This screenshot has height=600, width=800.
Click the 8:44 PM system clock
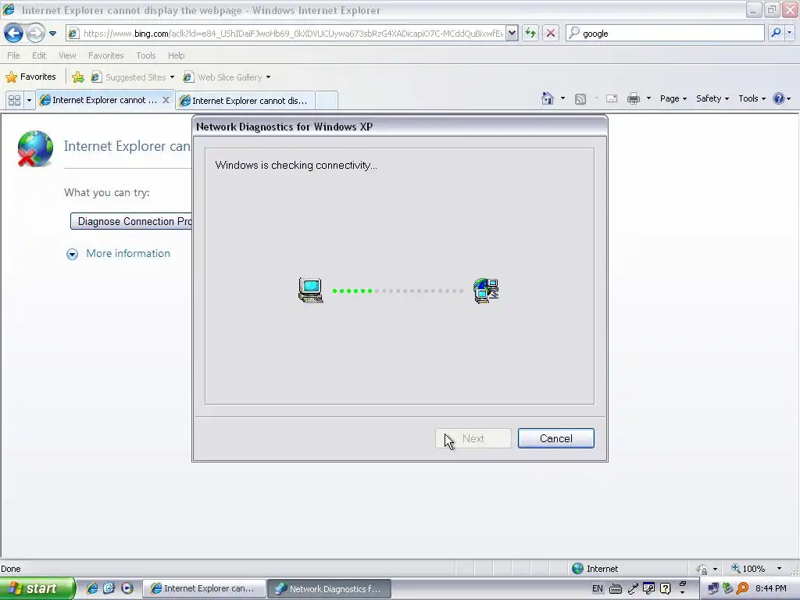point(770,589)
